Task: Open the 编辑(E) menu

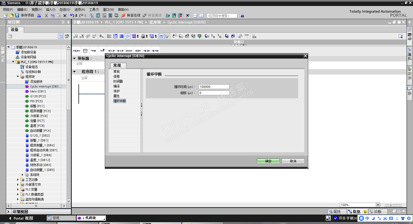Action: point(22,10)
